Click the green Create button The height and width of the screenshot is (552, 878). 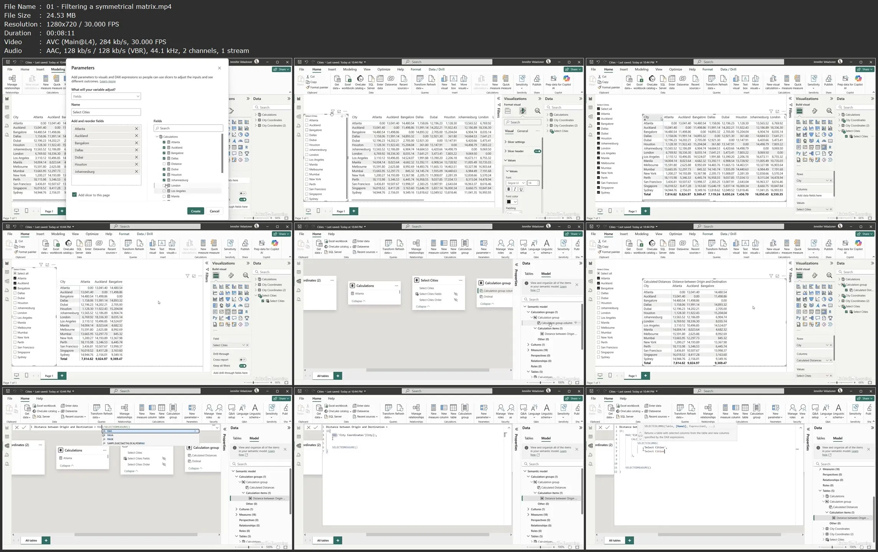tap(196, 211)
